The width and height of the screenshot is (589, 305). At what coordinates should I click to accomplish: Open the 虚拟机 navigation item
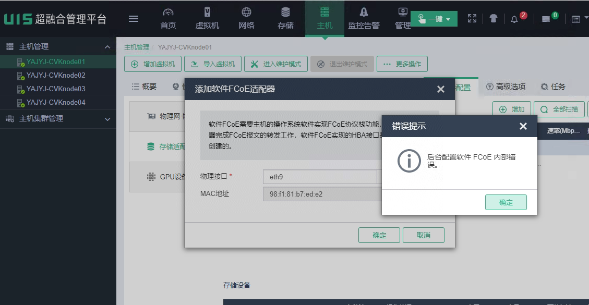pyautogui.click(x=207, y=18)
